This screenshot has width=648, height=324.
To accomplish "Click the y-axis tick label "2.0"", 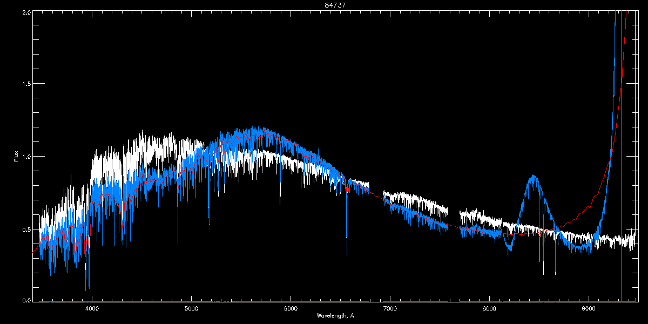I will point(26,12).
